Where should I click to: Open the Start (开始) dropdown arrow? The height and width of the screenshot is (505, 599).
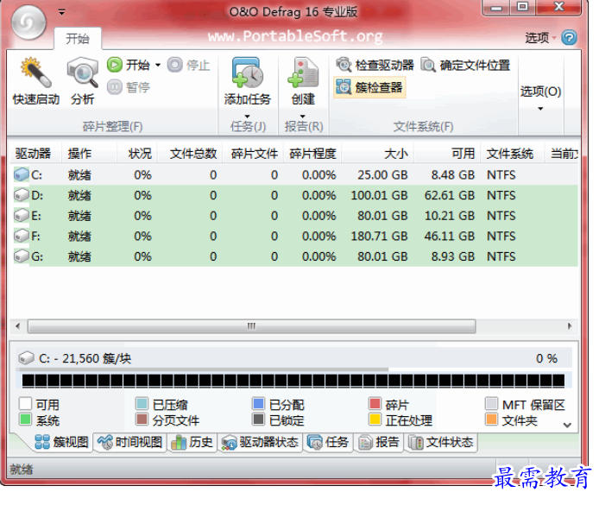[x=158, y=65]
